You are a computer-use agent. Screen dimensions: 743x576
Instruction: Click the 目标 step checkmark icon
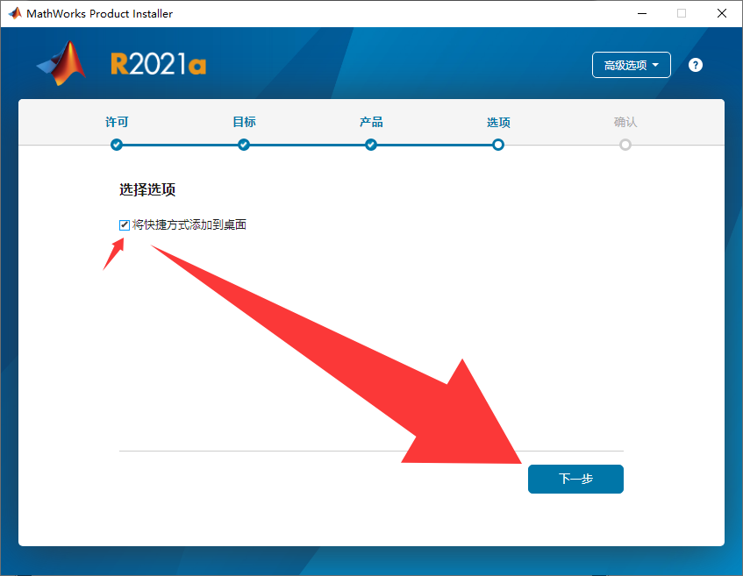click(x=243, y=145)
